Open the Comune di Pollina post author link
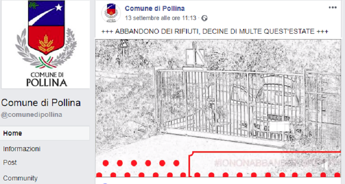The height and width of the screenshot is (184, 345). point(155,8)
